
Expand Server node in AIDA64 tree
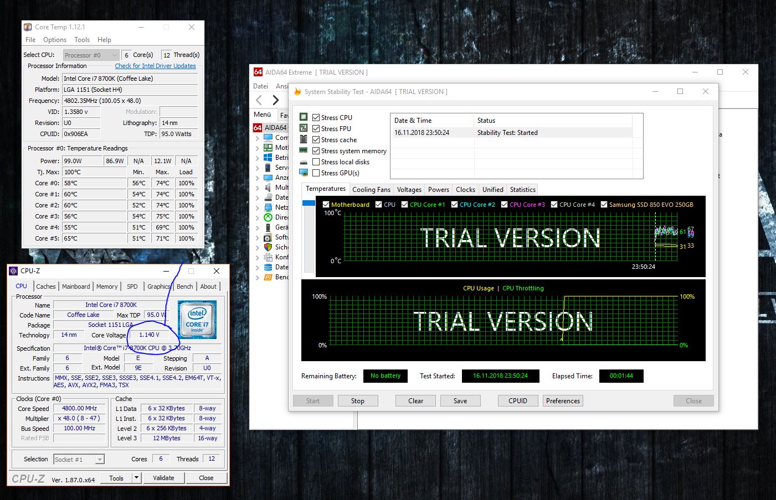click(258, 168)
